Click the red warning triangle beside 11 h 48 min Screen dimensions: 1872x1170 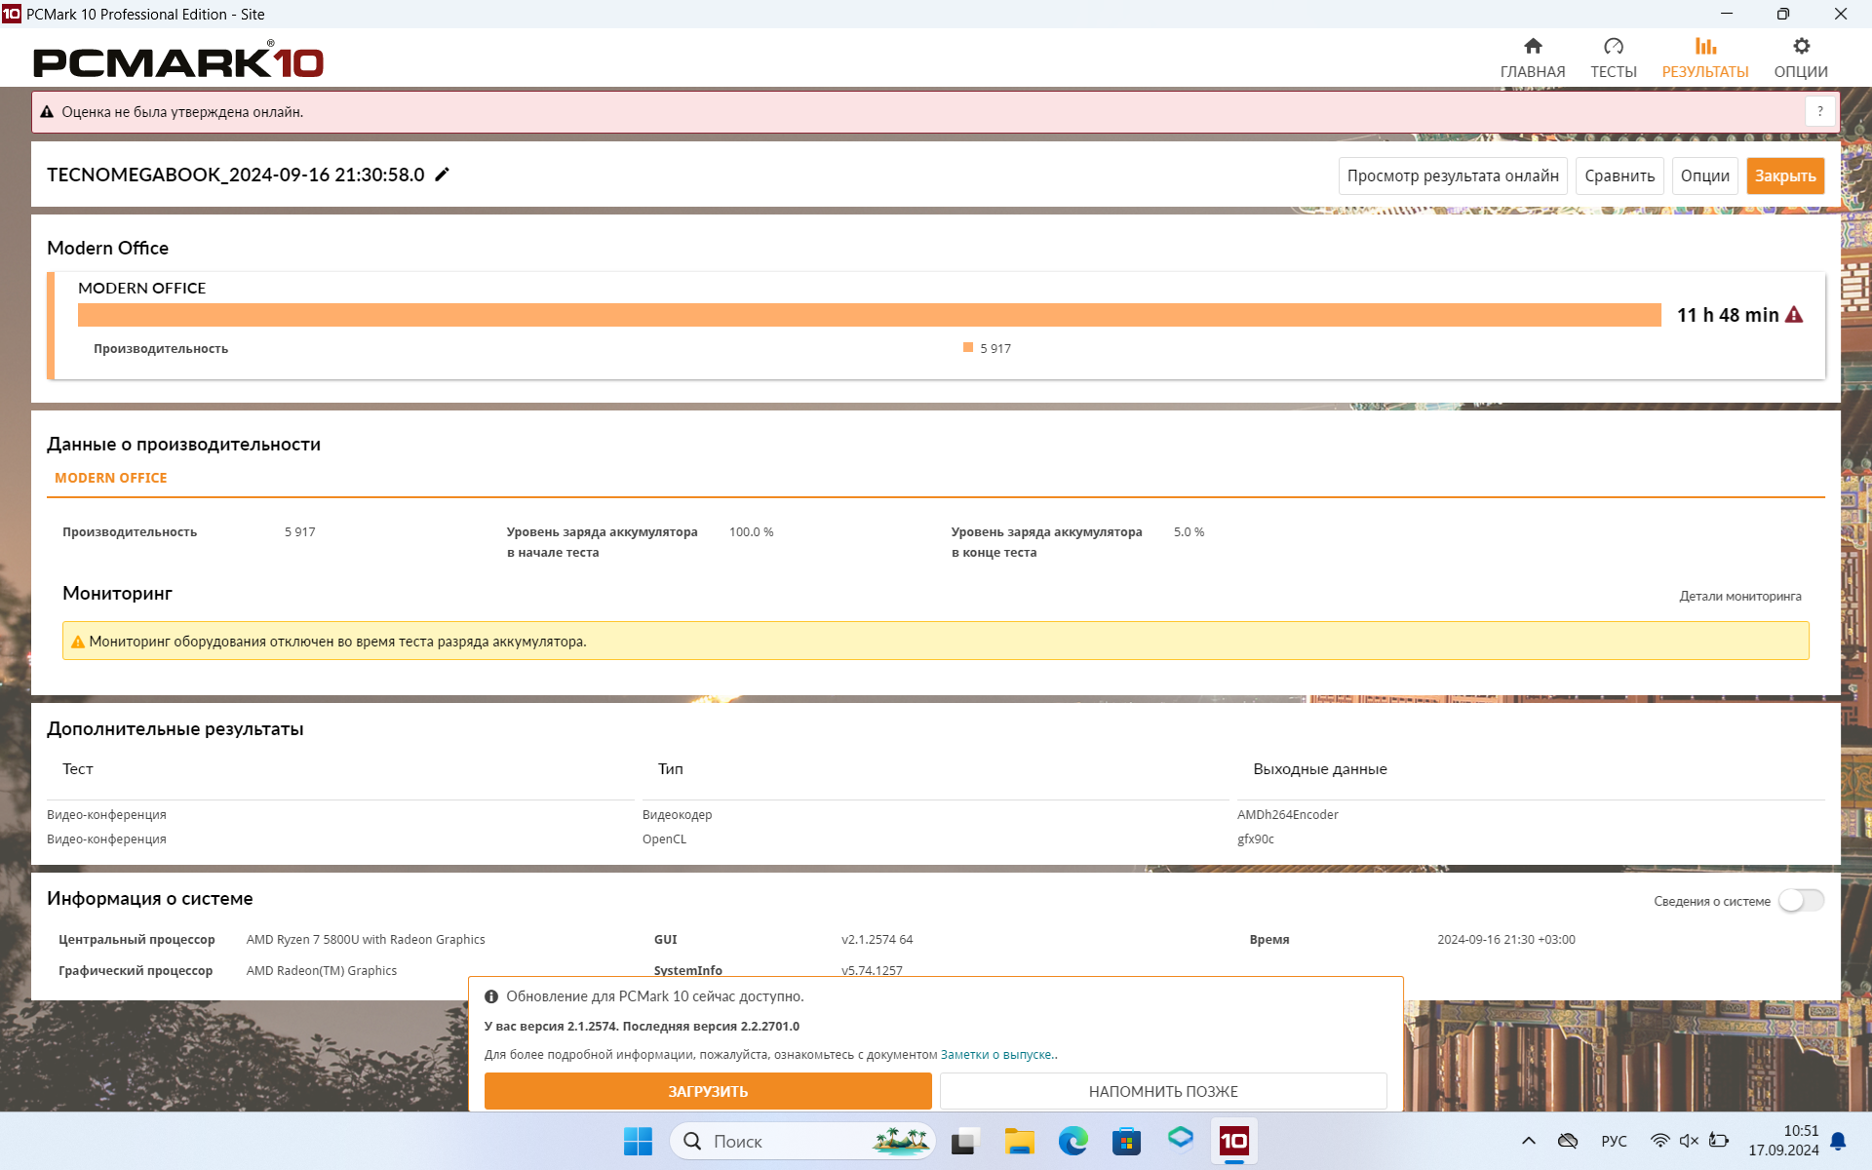point(1794,315)
